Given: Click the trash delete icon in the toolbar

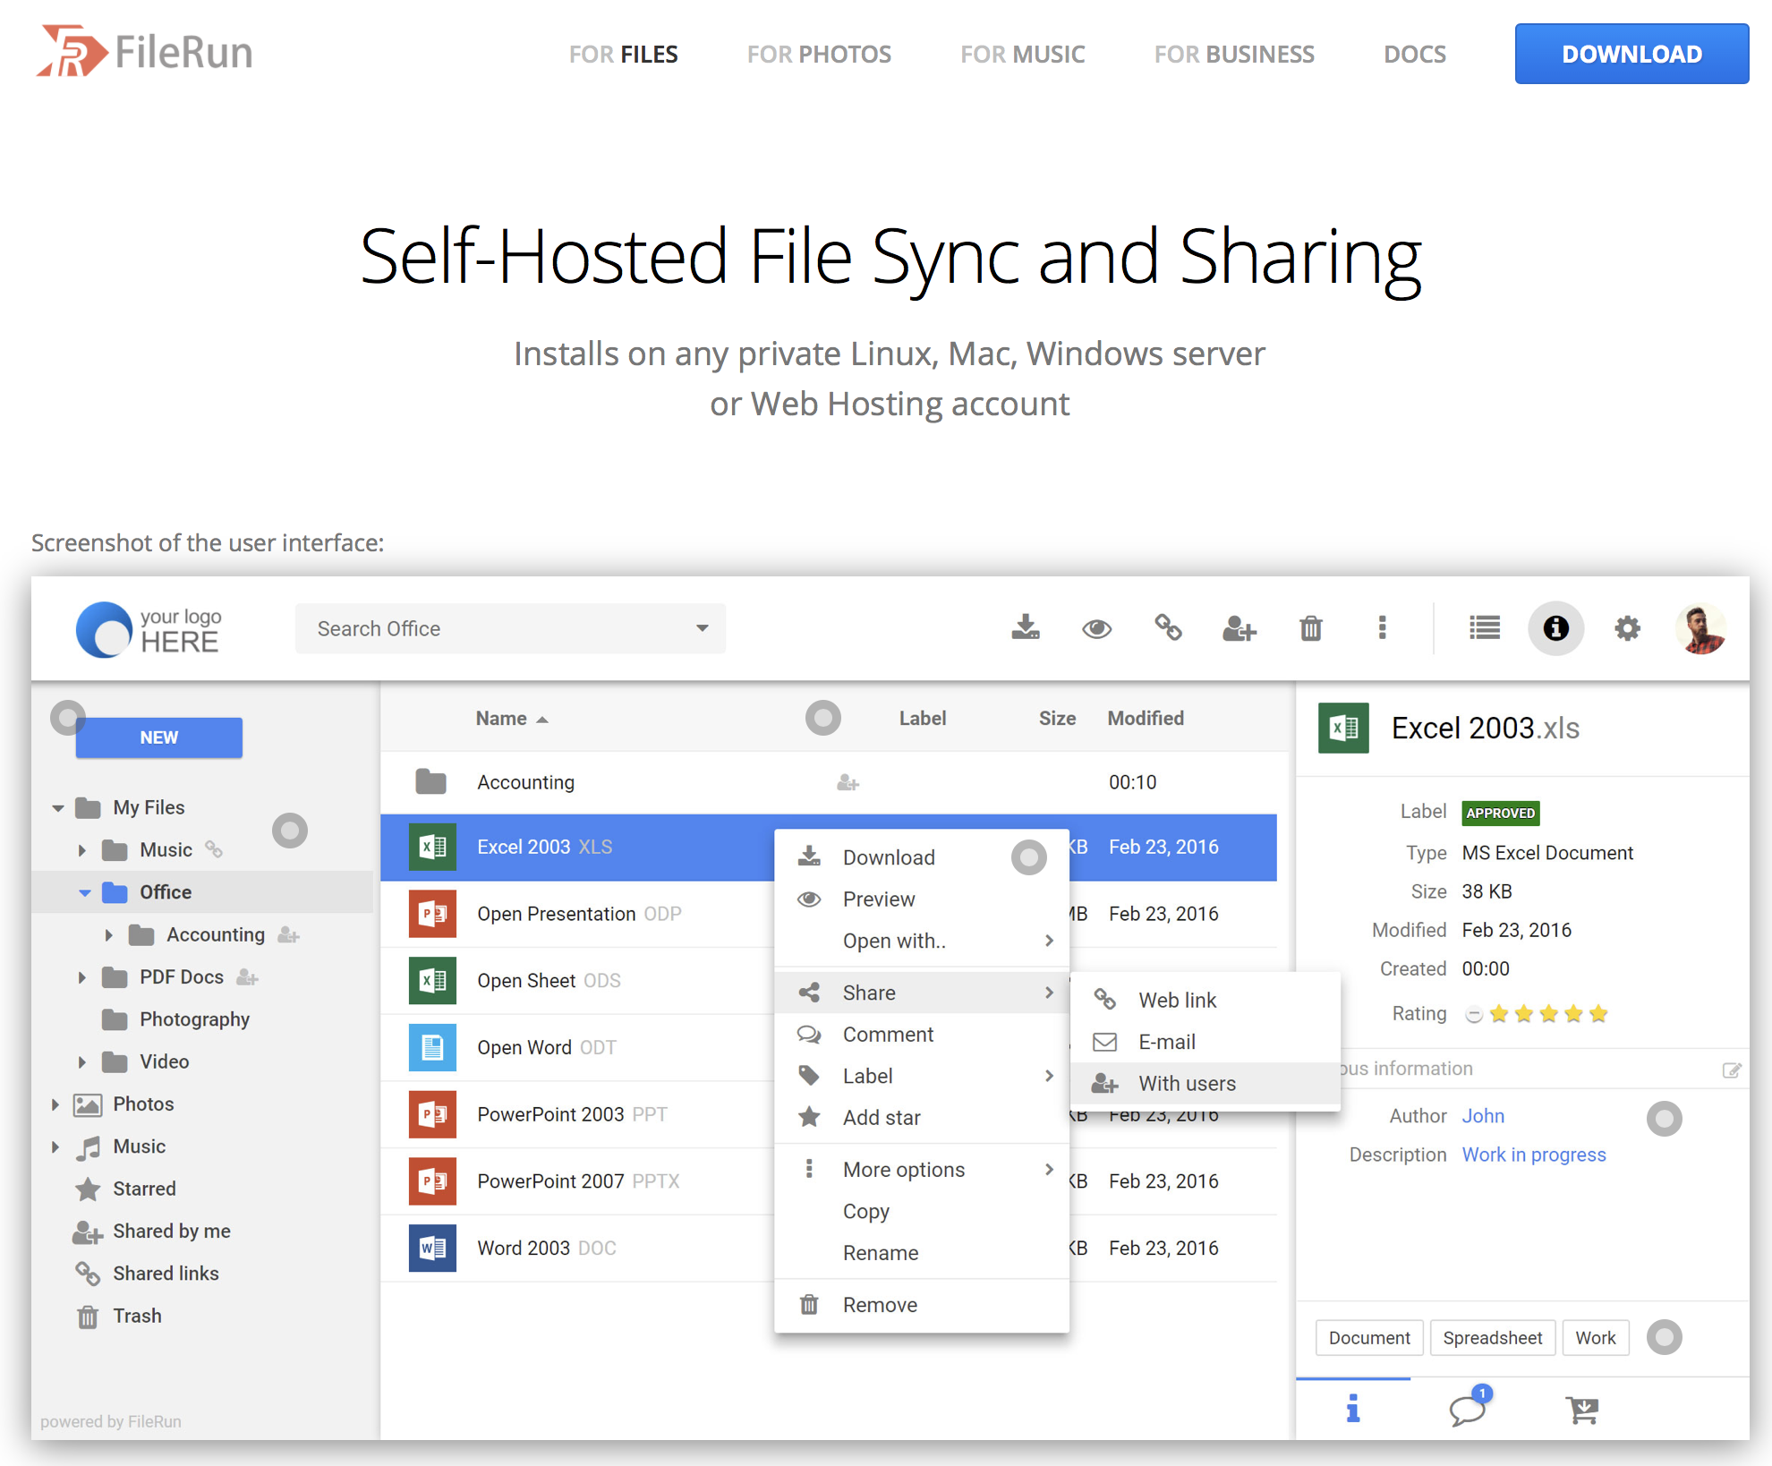Looking at the screenshot, I should coord(1311,628).
